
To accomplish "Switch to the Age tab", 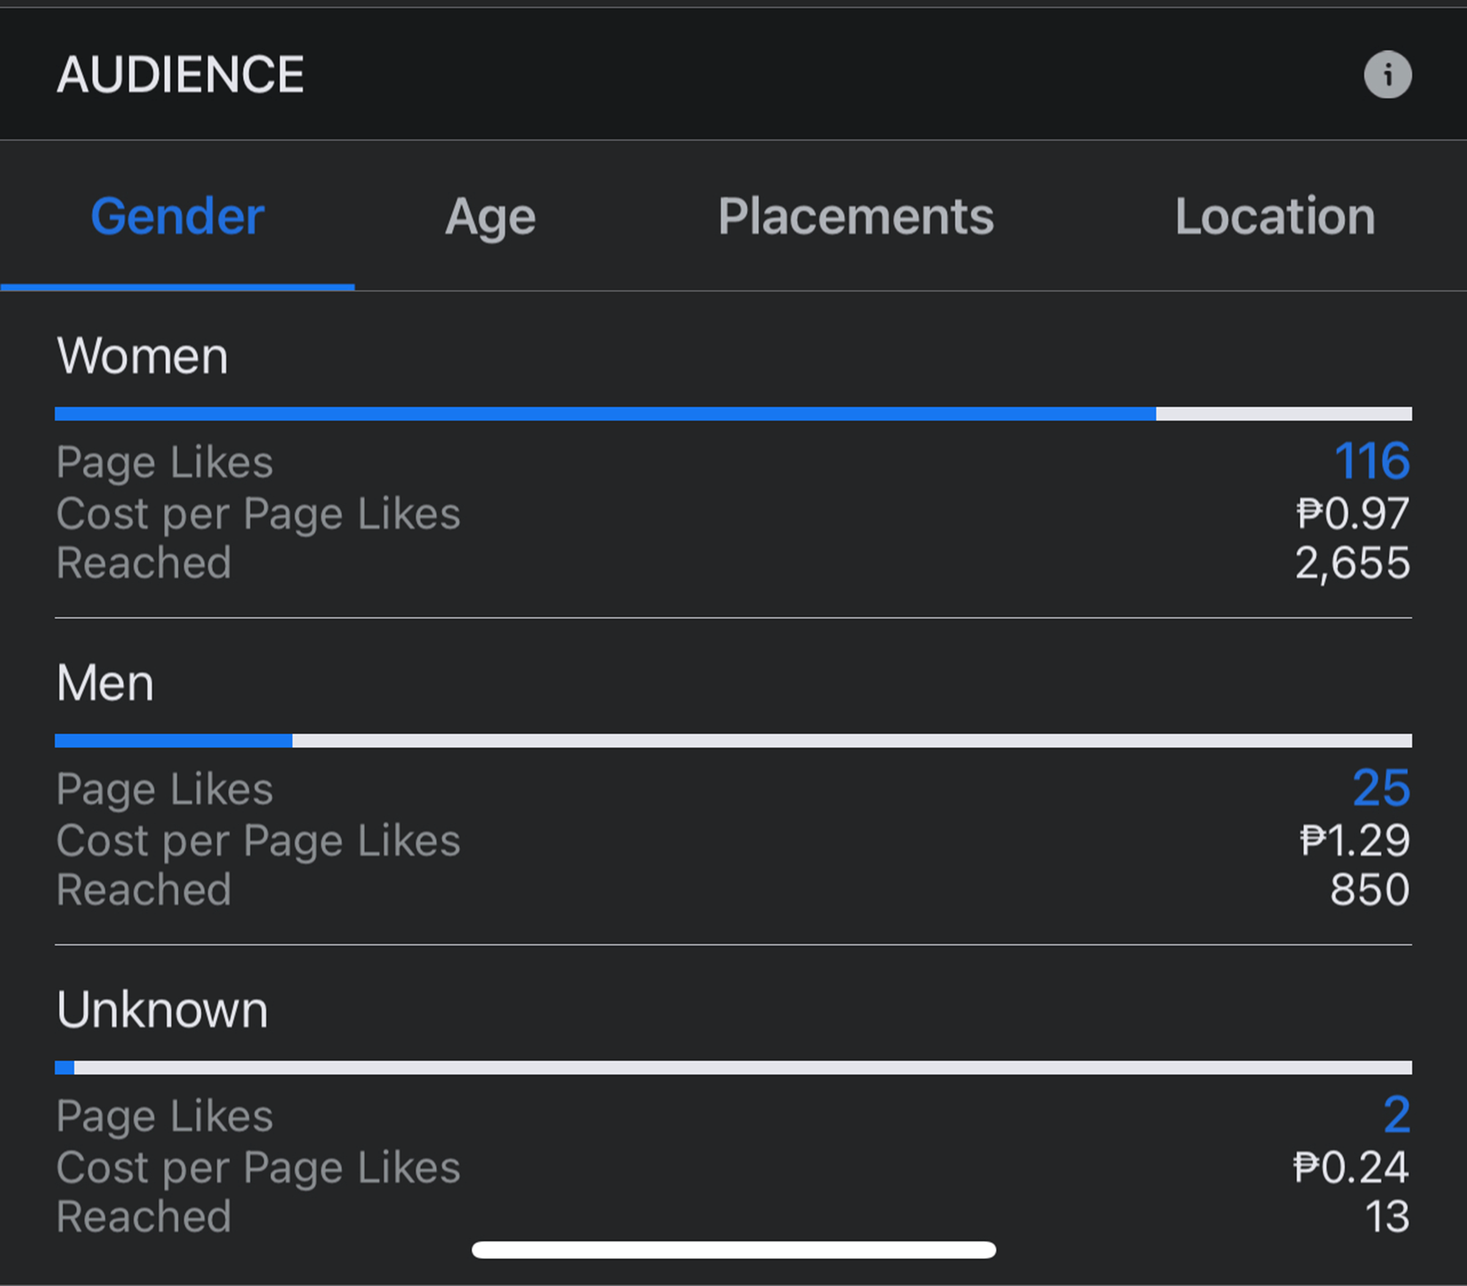I will click(x=490, y=217).
